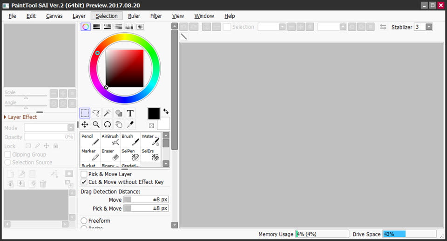Click the black foreground color swatch
The image size is (447, 241).
click(x=154, y=114)
